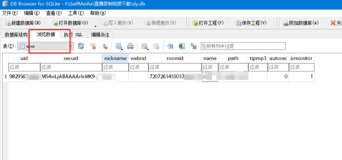Click the 在所有列中过滤 search field
The image size is (342, 160).
243,46
